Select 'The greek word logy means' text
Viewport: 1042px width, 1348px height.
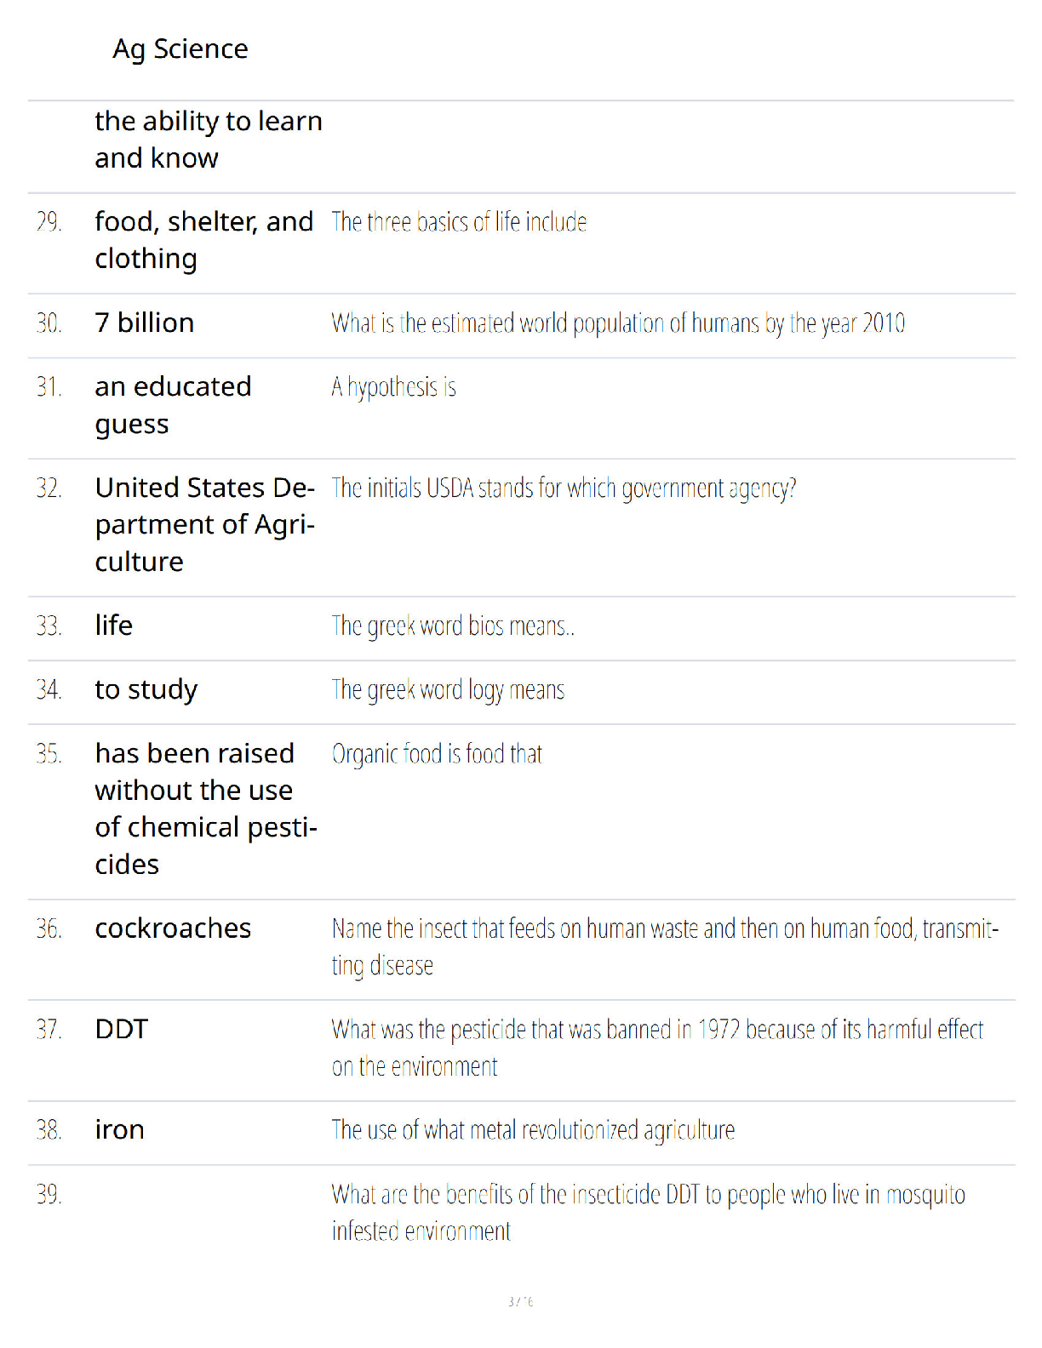(x=448, y=690)
